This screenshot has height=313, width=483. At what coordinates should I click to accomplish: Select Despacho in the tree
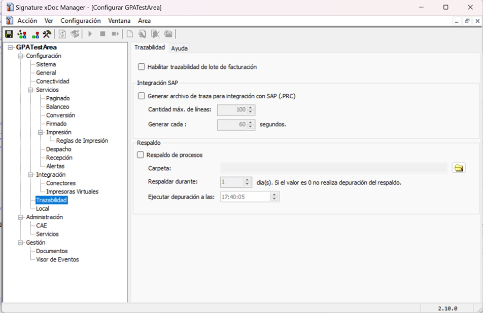59,149
